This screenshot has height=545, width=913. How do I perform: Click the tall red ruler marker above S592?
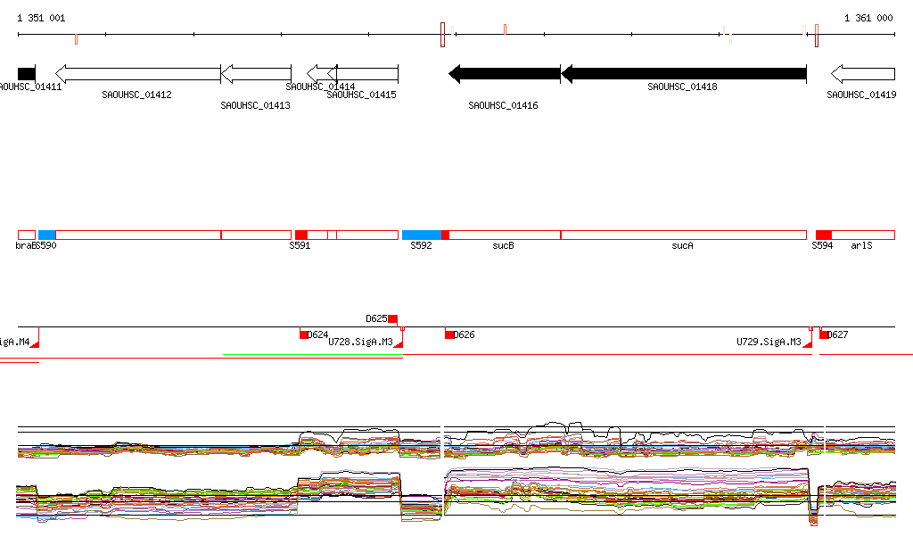[x=442, y=35]
